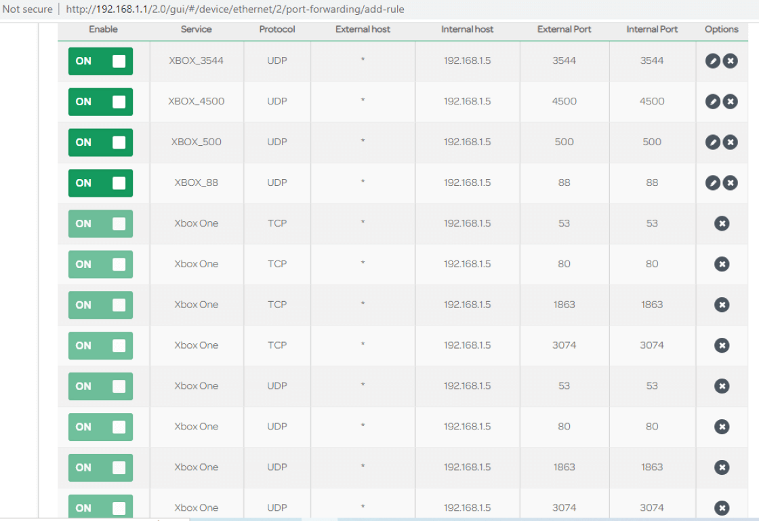
Task: Toggle the Xbox One TCP 80 switch
Action: [x=101, y=264]
